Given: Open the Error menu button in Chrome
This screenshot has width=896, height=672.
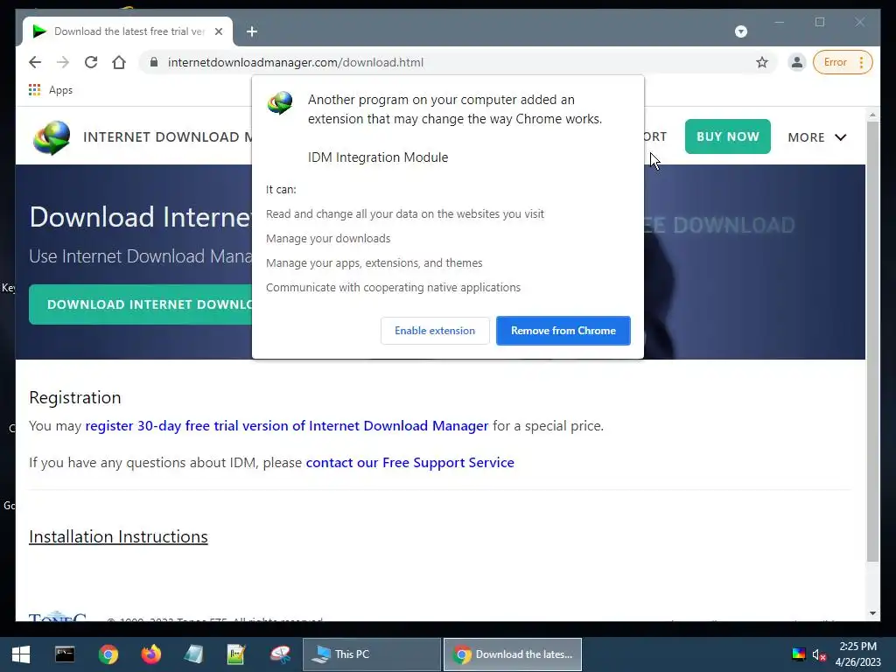Looking at the screenshot, I should (x=843, y=62).
